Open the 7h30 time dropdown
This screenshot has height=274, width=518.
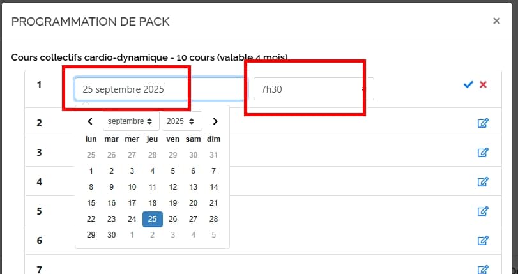coord(313,89)
